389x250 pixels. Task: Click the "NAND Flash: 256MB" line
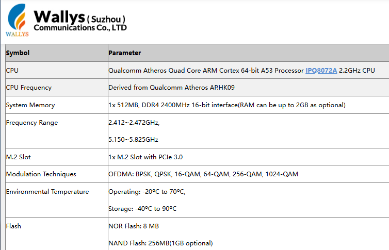[x=160, y=243]
